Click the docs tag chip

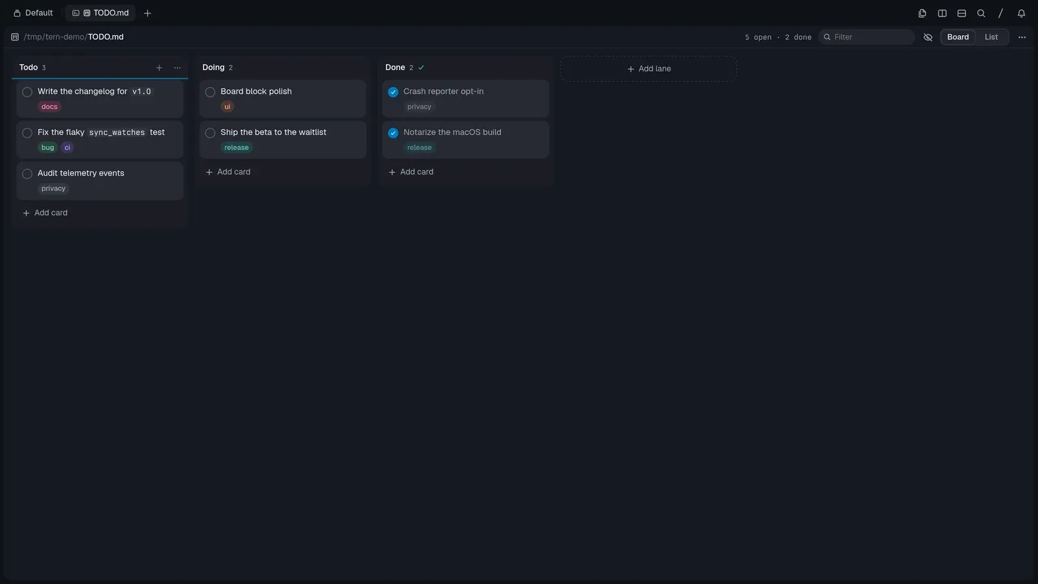pos(49,106)
